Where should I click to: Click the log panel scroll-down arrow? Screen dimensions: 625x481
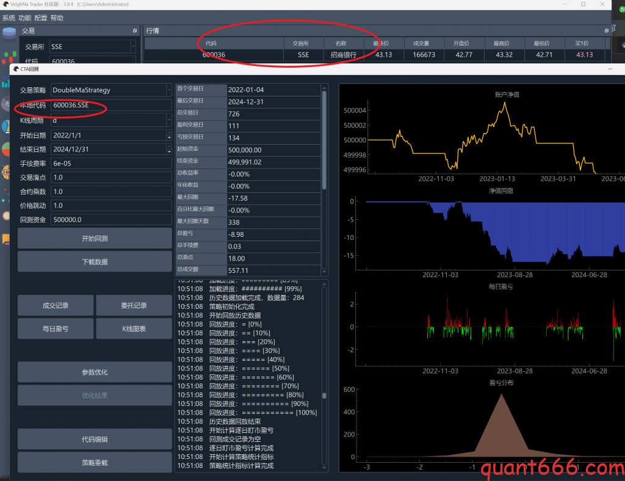324,468
